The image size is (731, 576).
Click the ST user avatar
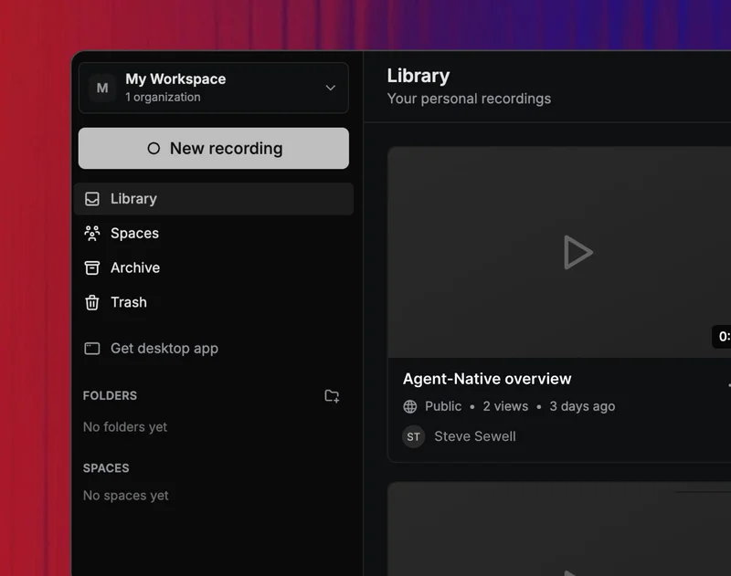(414, 436)
